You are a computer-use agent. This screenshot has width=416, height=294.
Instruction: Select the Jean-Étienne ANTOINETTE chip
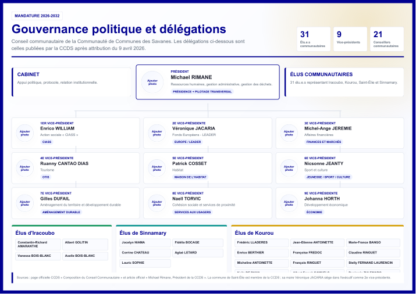[317, 243]
